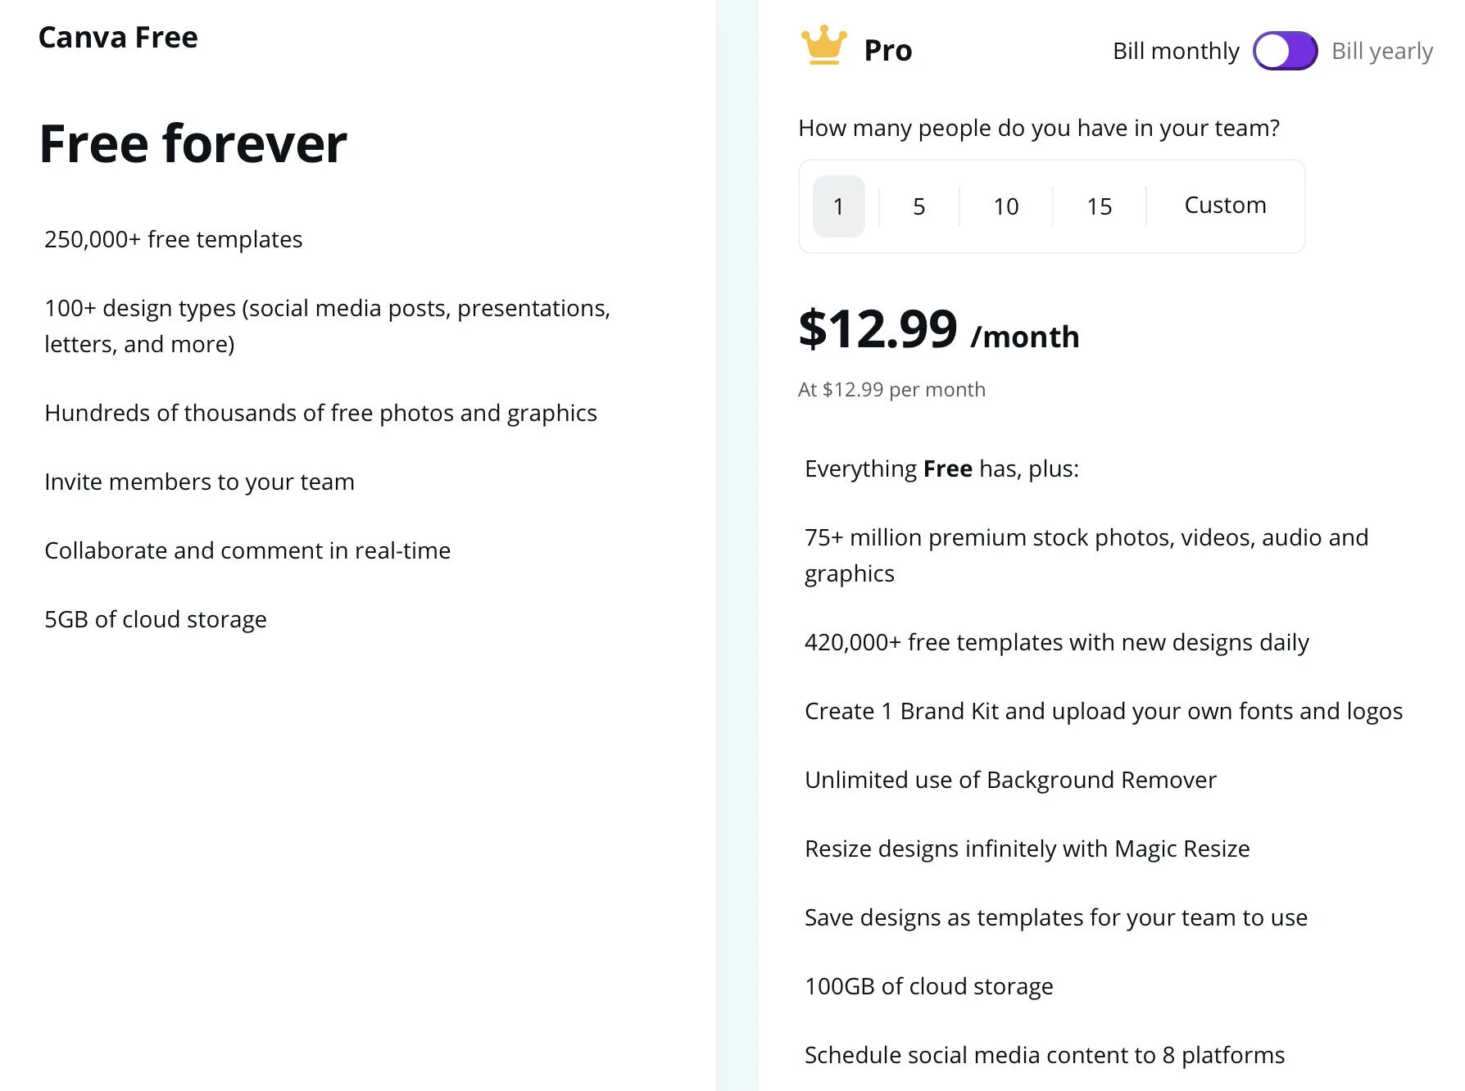Choose 10 people for team size
Image resolution: width=1465 pixels, height=1091 pixels.
point(1005,206)
